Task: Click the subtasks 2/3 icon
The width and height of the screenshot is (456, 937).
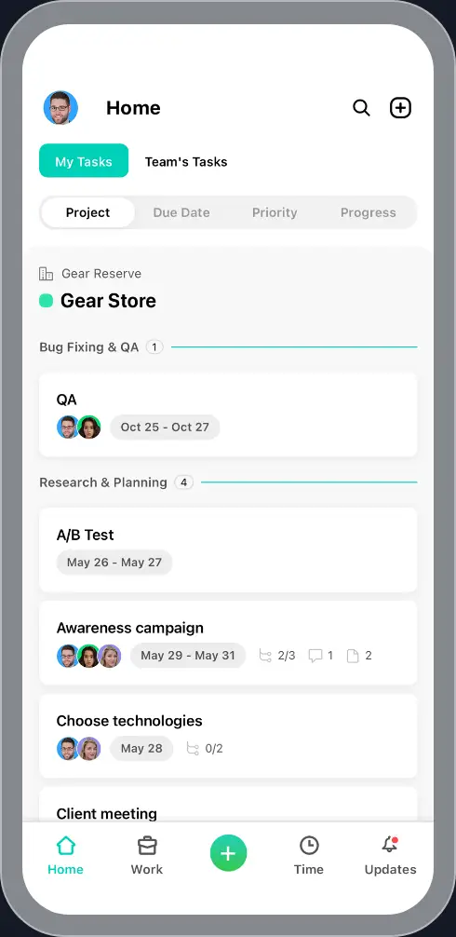Action: [265, 656]
